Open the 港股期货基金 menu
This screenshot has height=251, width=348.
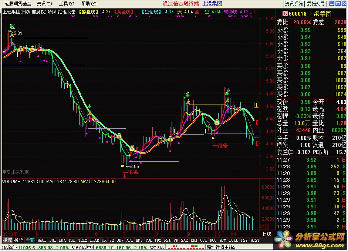[17, 4]
